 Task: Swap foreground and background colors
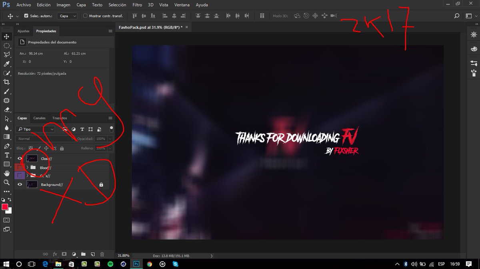pyautogui.click(x=10, y=199)
